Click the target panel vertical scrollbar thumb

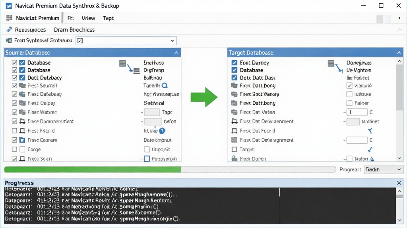[x=400, y=87]
